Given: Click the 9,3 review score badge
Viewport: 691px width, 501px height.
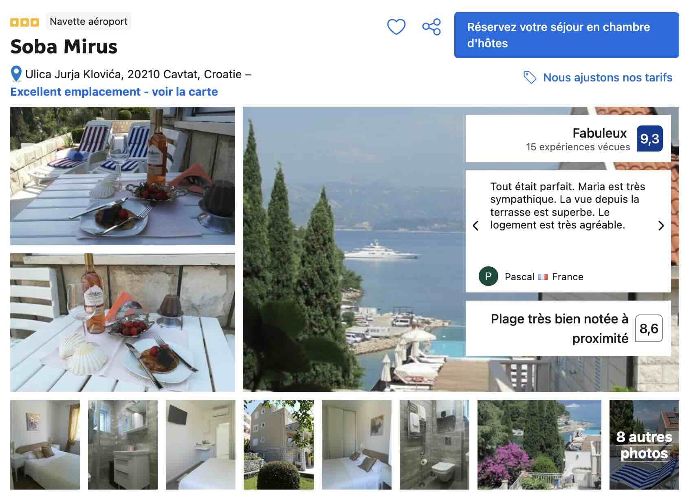Looking at the screenshot, I should 649,139.
